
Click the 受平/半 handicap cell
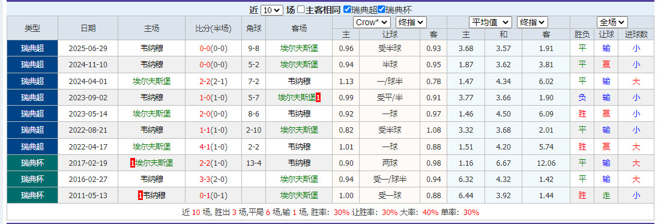click(390, 97)
